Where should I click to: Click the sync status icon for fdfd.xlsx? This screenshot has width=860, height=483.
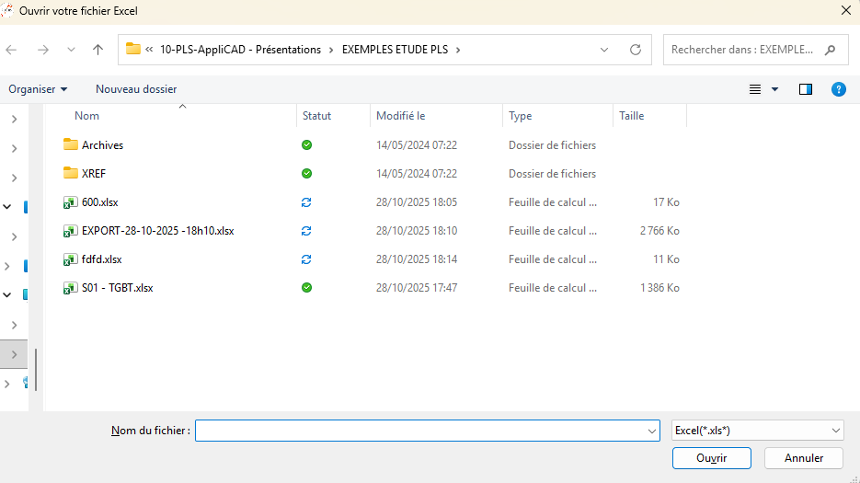307,259
